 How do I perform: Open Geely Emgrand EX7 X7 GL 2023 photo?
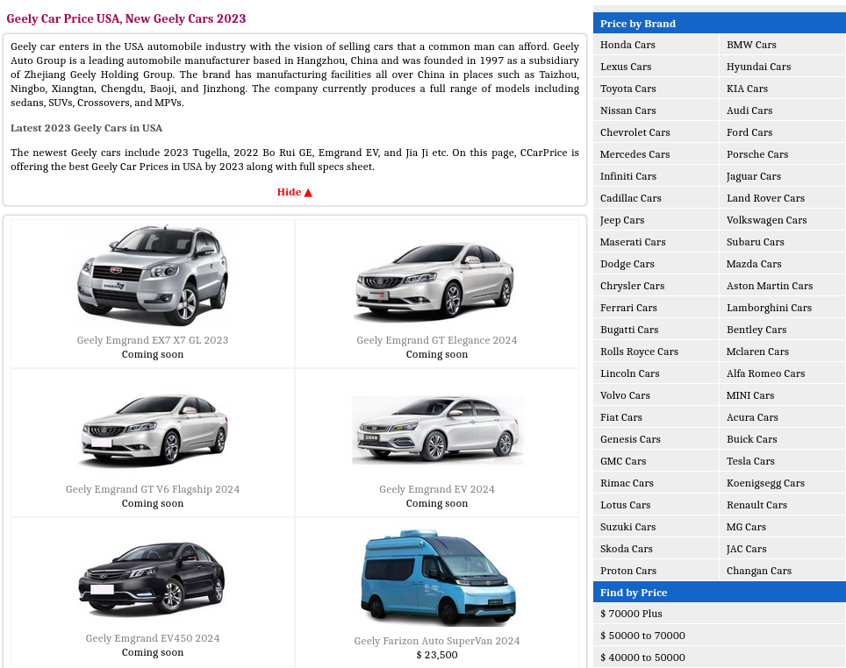[153, 275]
